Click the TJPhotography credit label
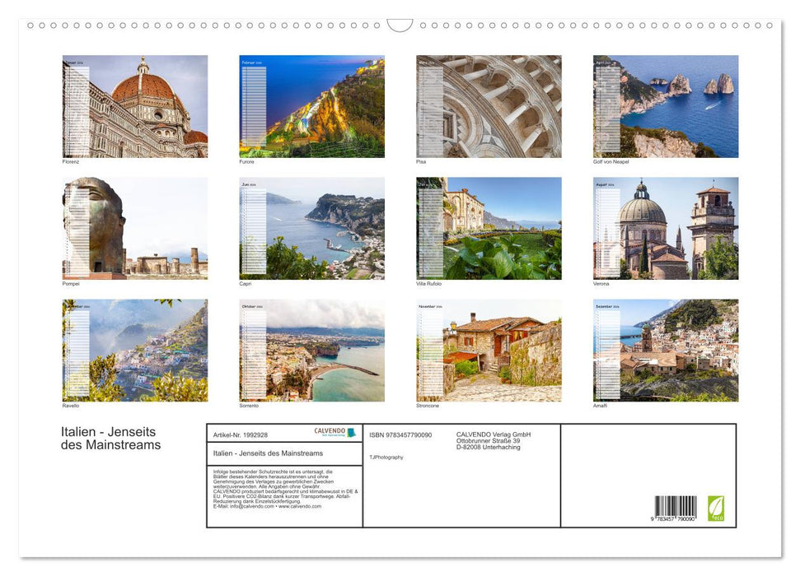The width and height of the screenshot is (800, 576). (385, 457)
